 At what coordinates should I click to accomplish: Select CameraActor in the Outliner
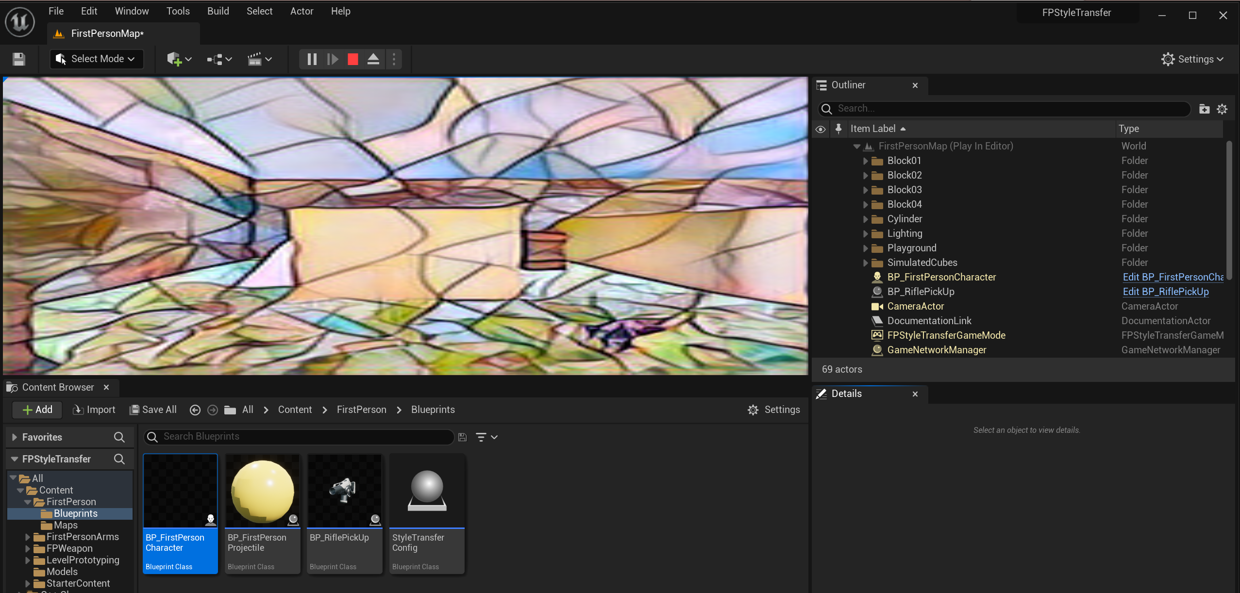[915, 306]
